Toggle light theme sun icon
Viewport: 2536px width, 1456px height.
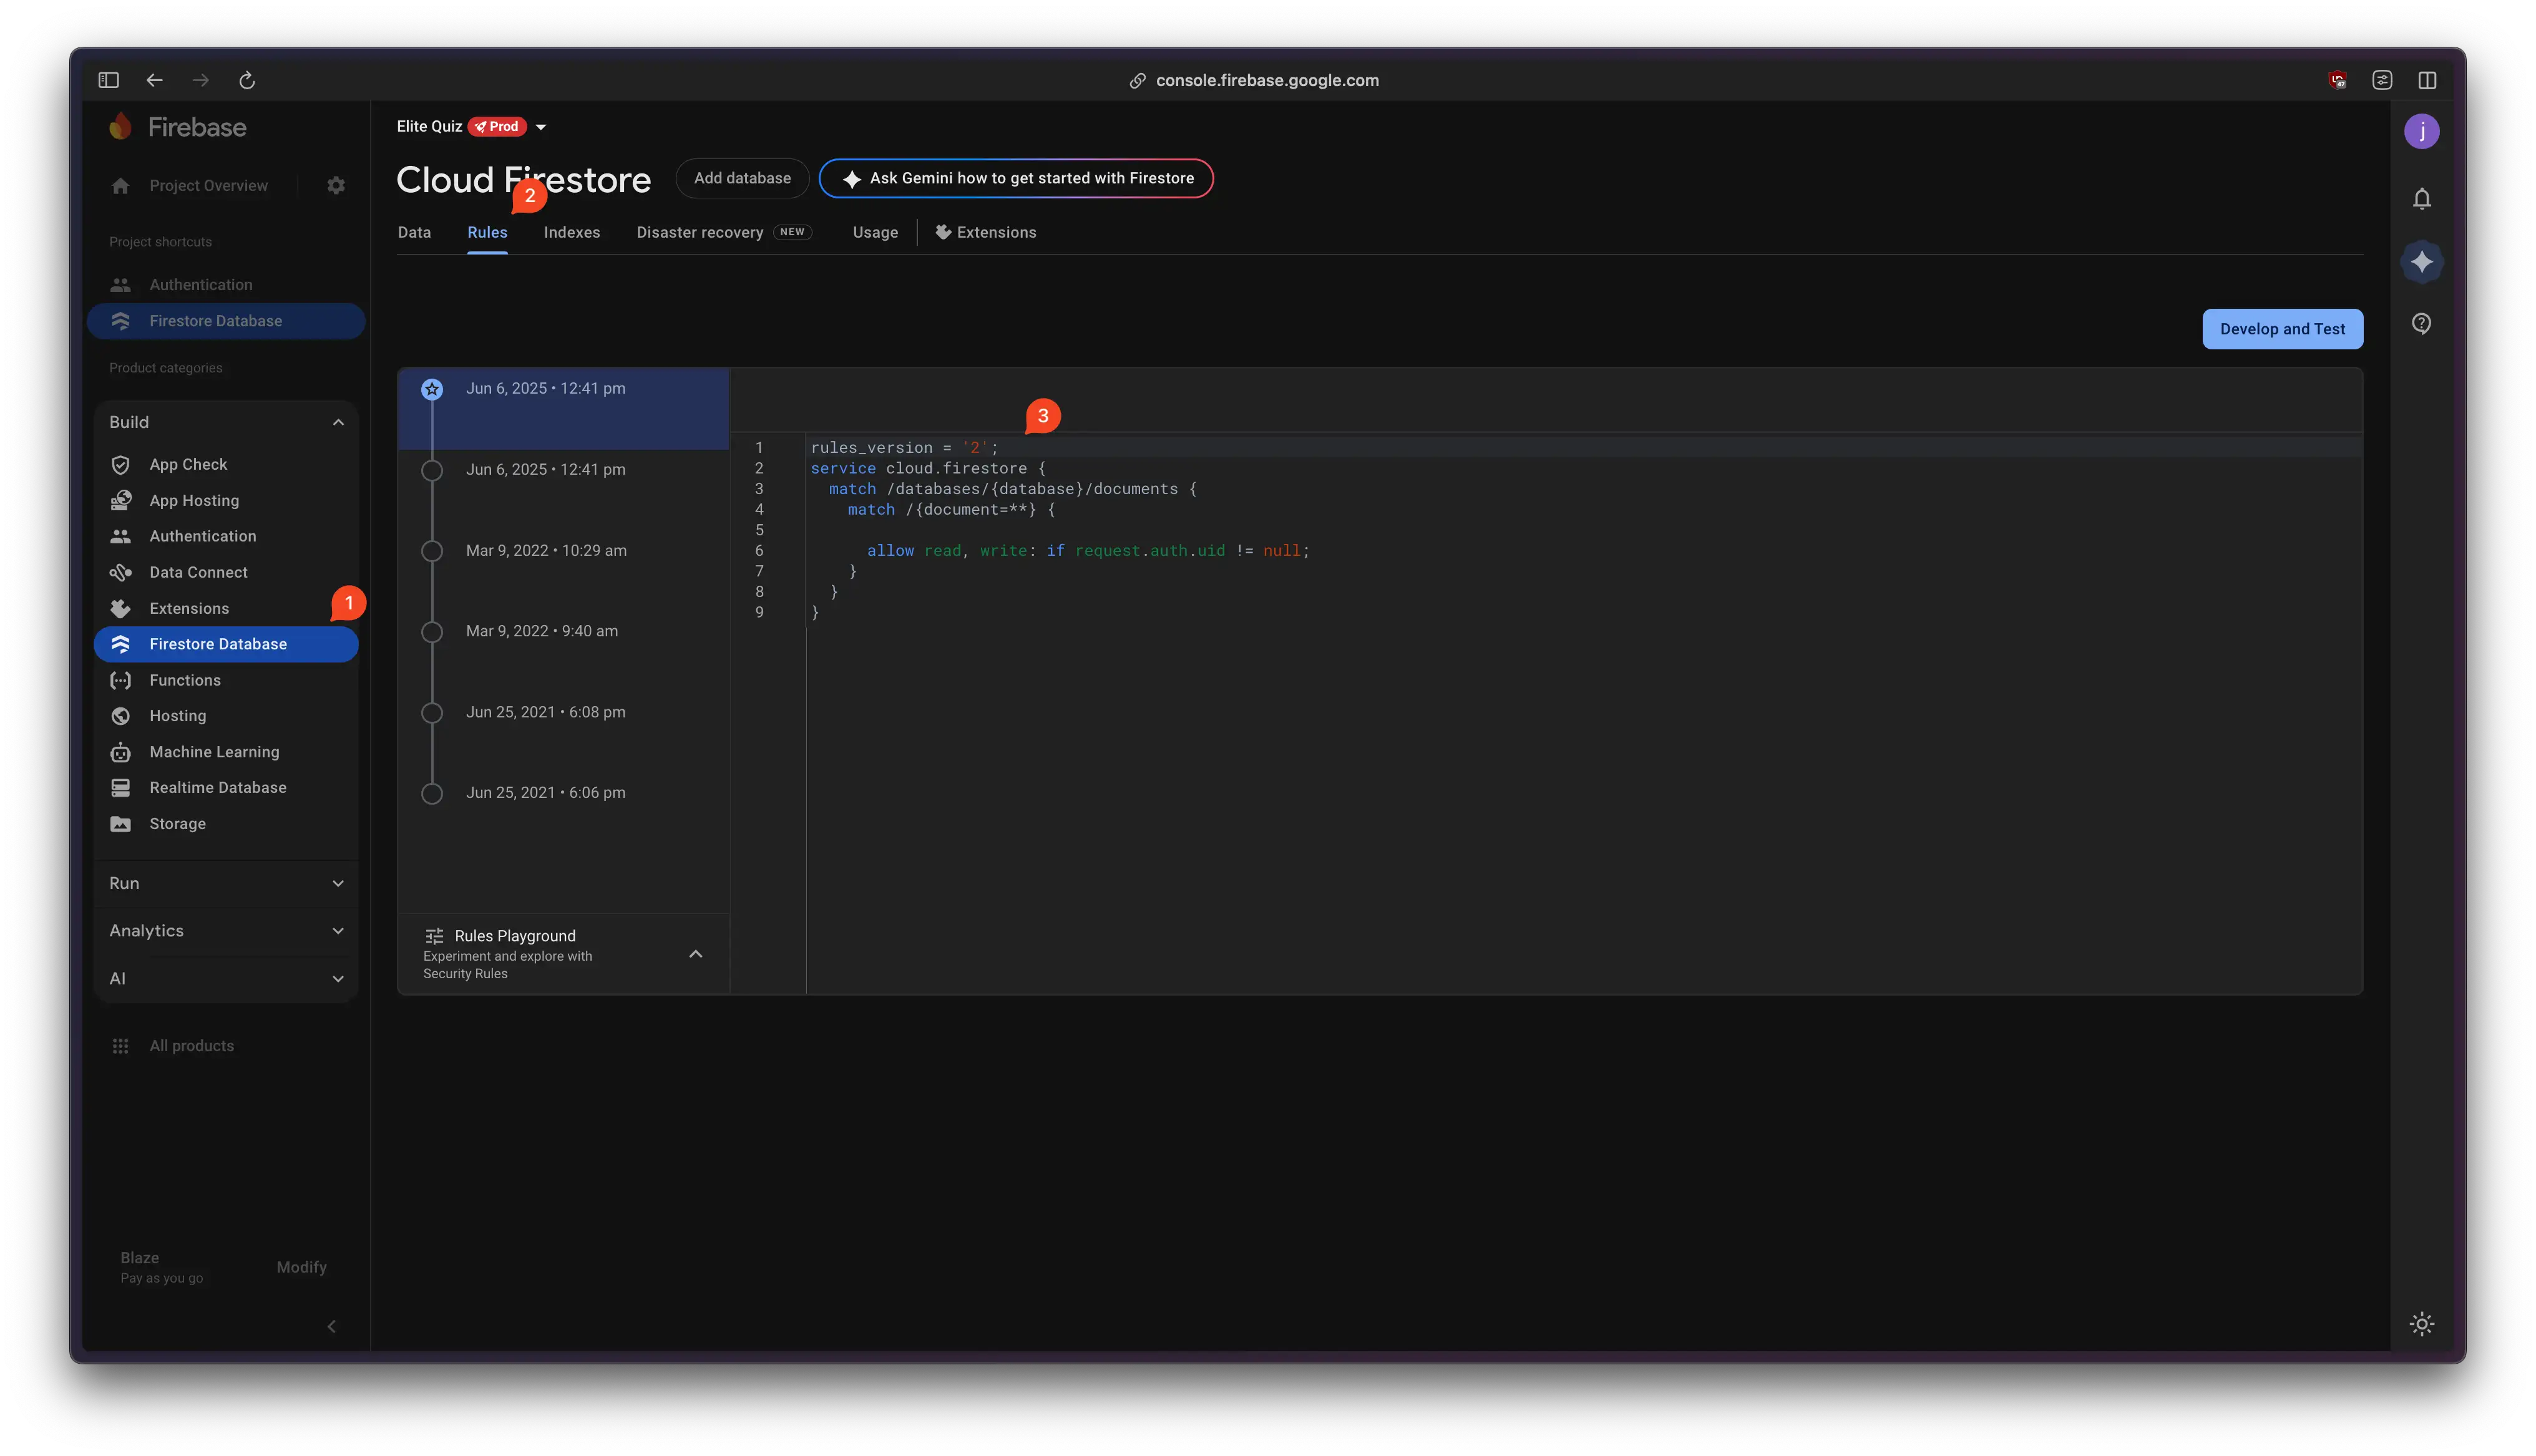point(2421,1325)
